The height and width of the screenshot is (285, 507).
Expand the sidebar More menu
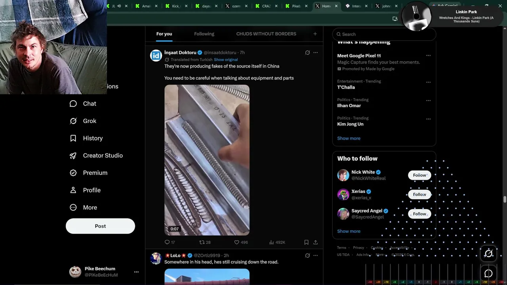coord(84,207)
